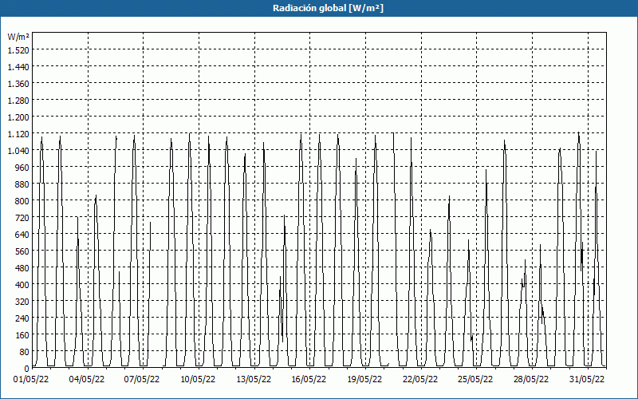
Task: Click the 80 value on y-axis
Action: pos(24,352)
